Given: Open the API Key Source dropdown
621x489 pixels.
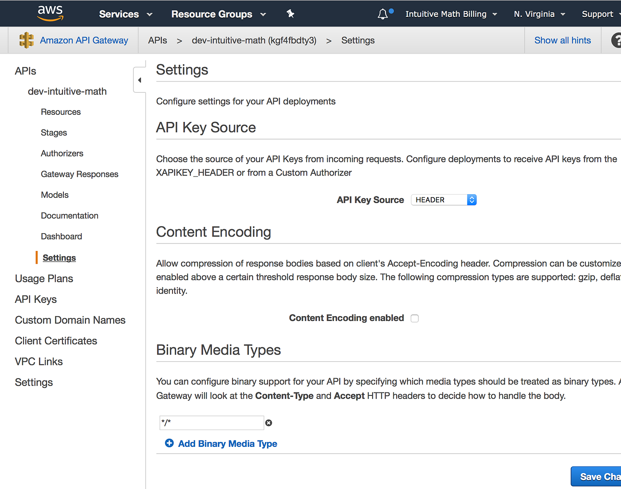Looking at the screenshot, I should coord(444,200).
